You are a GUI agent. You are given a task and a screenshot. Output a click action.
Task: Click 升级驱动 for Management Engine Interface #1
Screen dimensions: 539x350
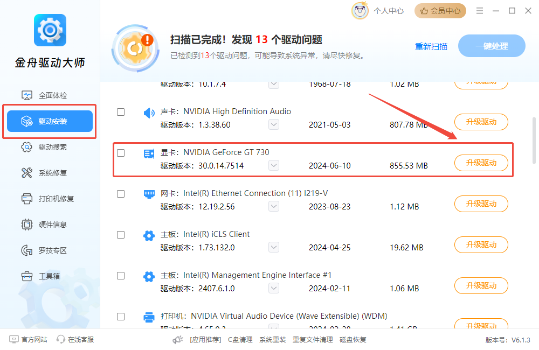click(x=481, y=285)
